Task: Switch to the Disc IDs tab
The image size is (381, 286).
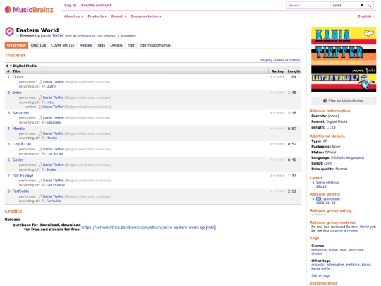Action: (38, 45)
